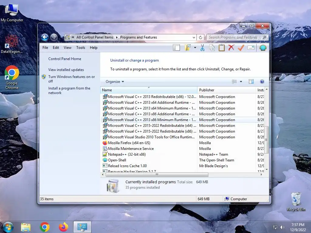Open My Computer desktop icon
Image resolution: width=311 pixels, height=233 pixels.
[12, 12]
